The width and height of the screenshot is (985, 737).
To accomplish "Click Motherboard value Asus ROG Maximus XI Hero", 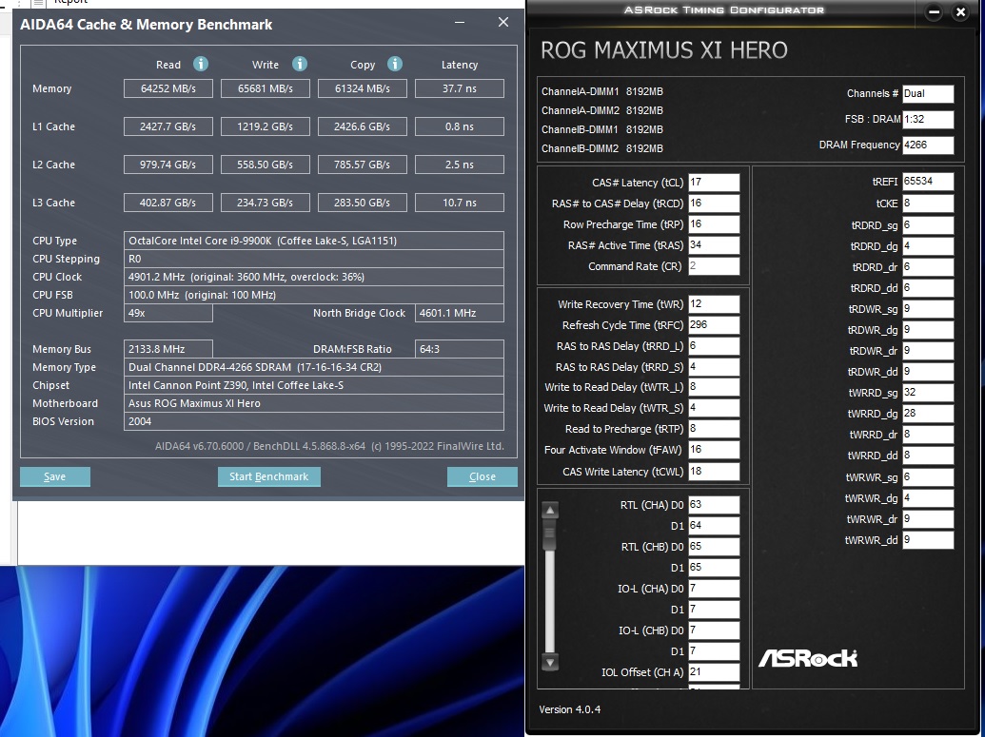I will point(313,403).
